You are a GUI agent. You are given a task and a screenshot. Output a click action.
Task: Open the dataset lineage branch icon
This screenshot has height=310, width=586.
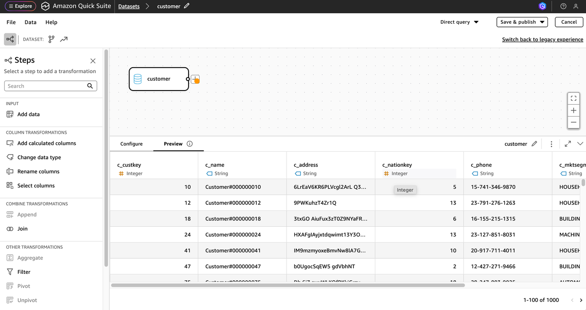click(x=51, y=39)
